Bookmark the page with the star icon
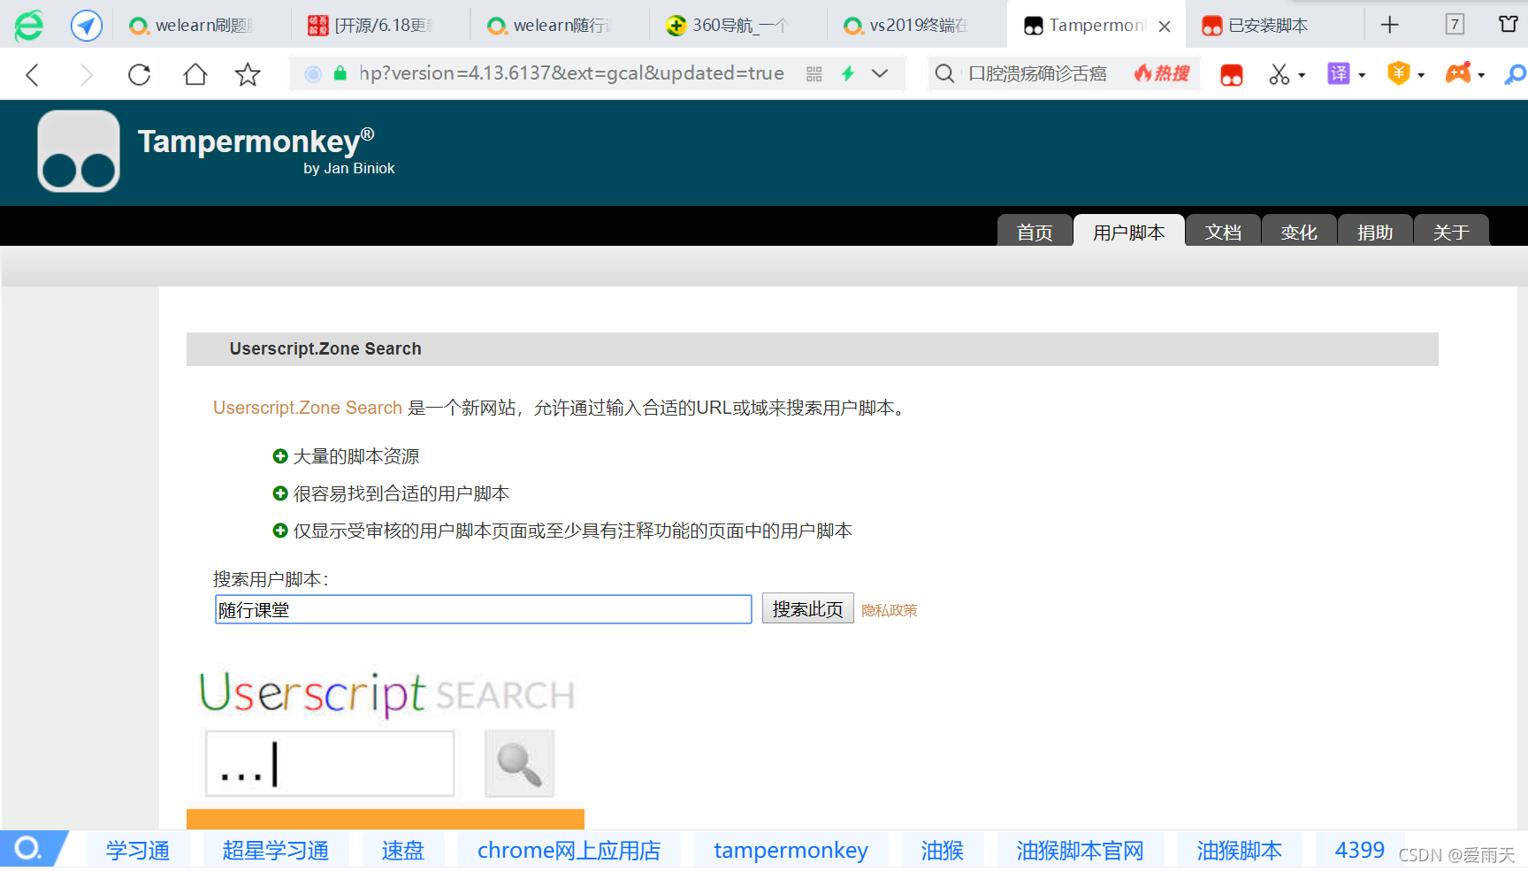 (x=247, y=74)
